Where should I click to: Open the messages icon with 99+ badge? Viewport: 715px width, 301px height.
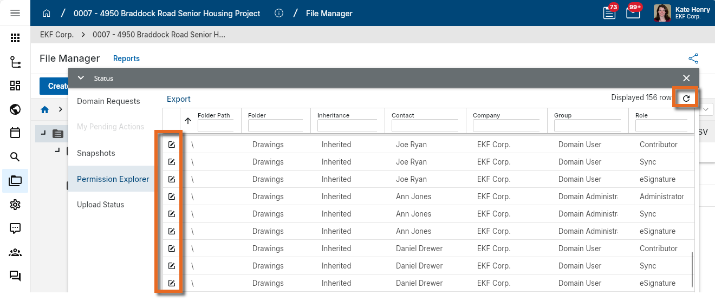(633, 13)
